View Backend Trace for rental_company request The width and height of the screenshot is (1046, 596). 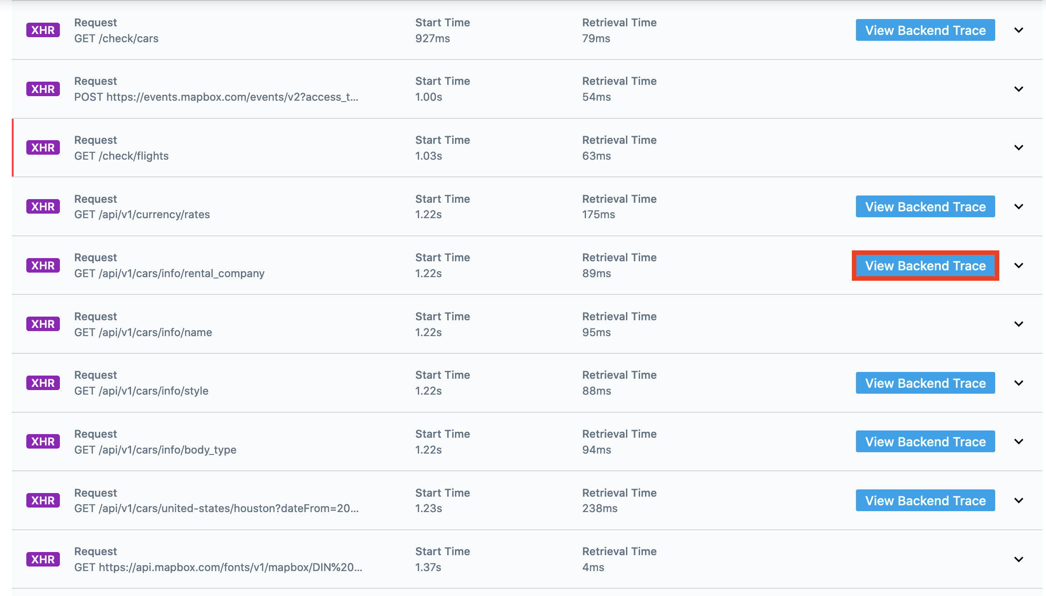pyautogui.click(x=925, y=266)
